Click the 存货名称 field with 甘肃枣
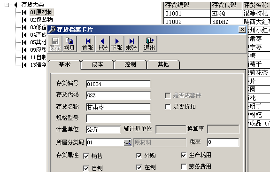This screenshot has height=173, width=270. (x=118, y=107)
